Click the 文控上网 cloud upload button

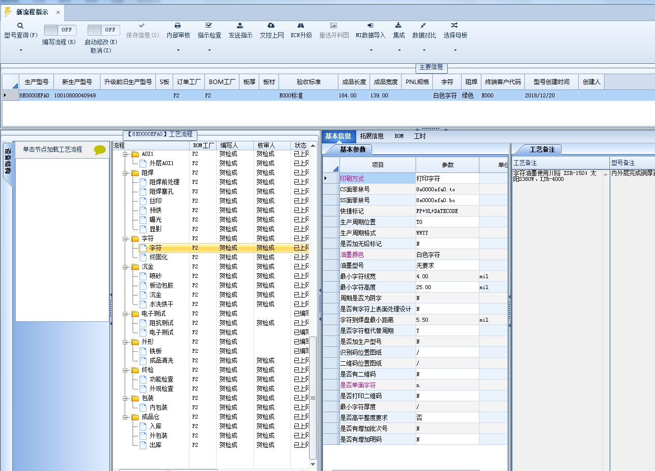(x=272, y=31)
